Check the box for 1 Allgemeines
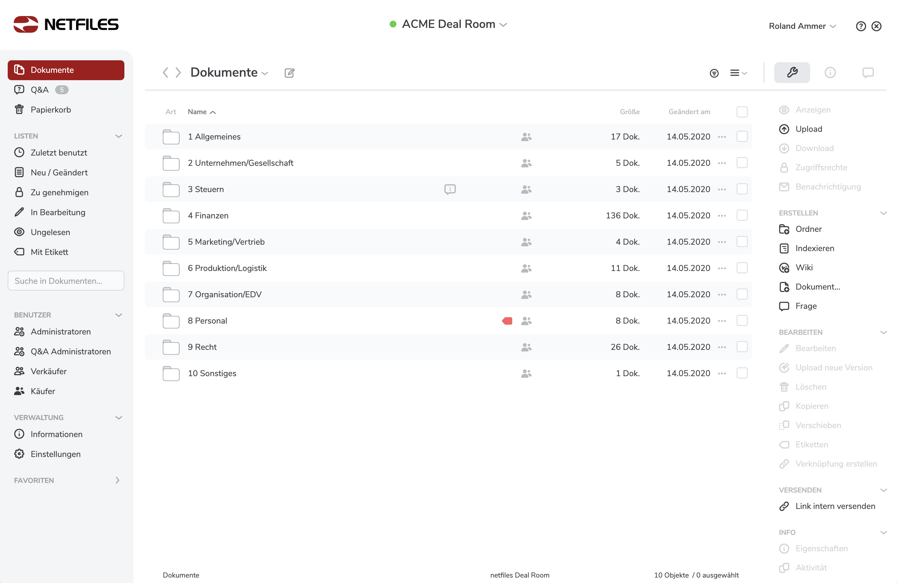 [x=742, y=137]
